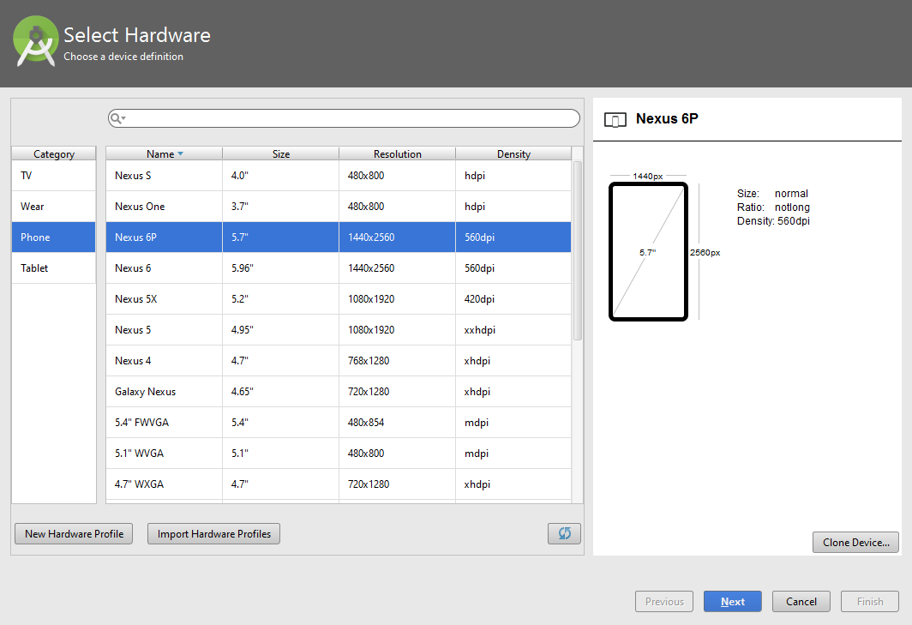Click the Ratio: notlong detail text
Image resolution: width=912 pixels, height=625 pixels.
773,207
